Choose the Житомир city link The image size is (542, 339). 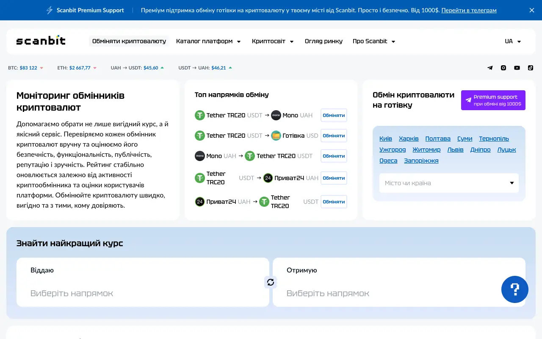pyautogui.click(x=426, y=150)
